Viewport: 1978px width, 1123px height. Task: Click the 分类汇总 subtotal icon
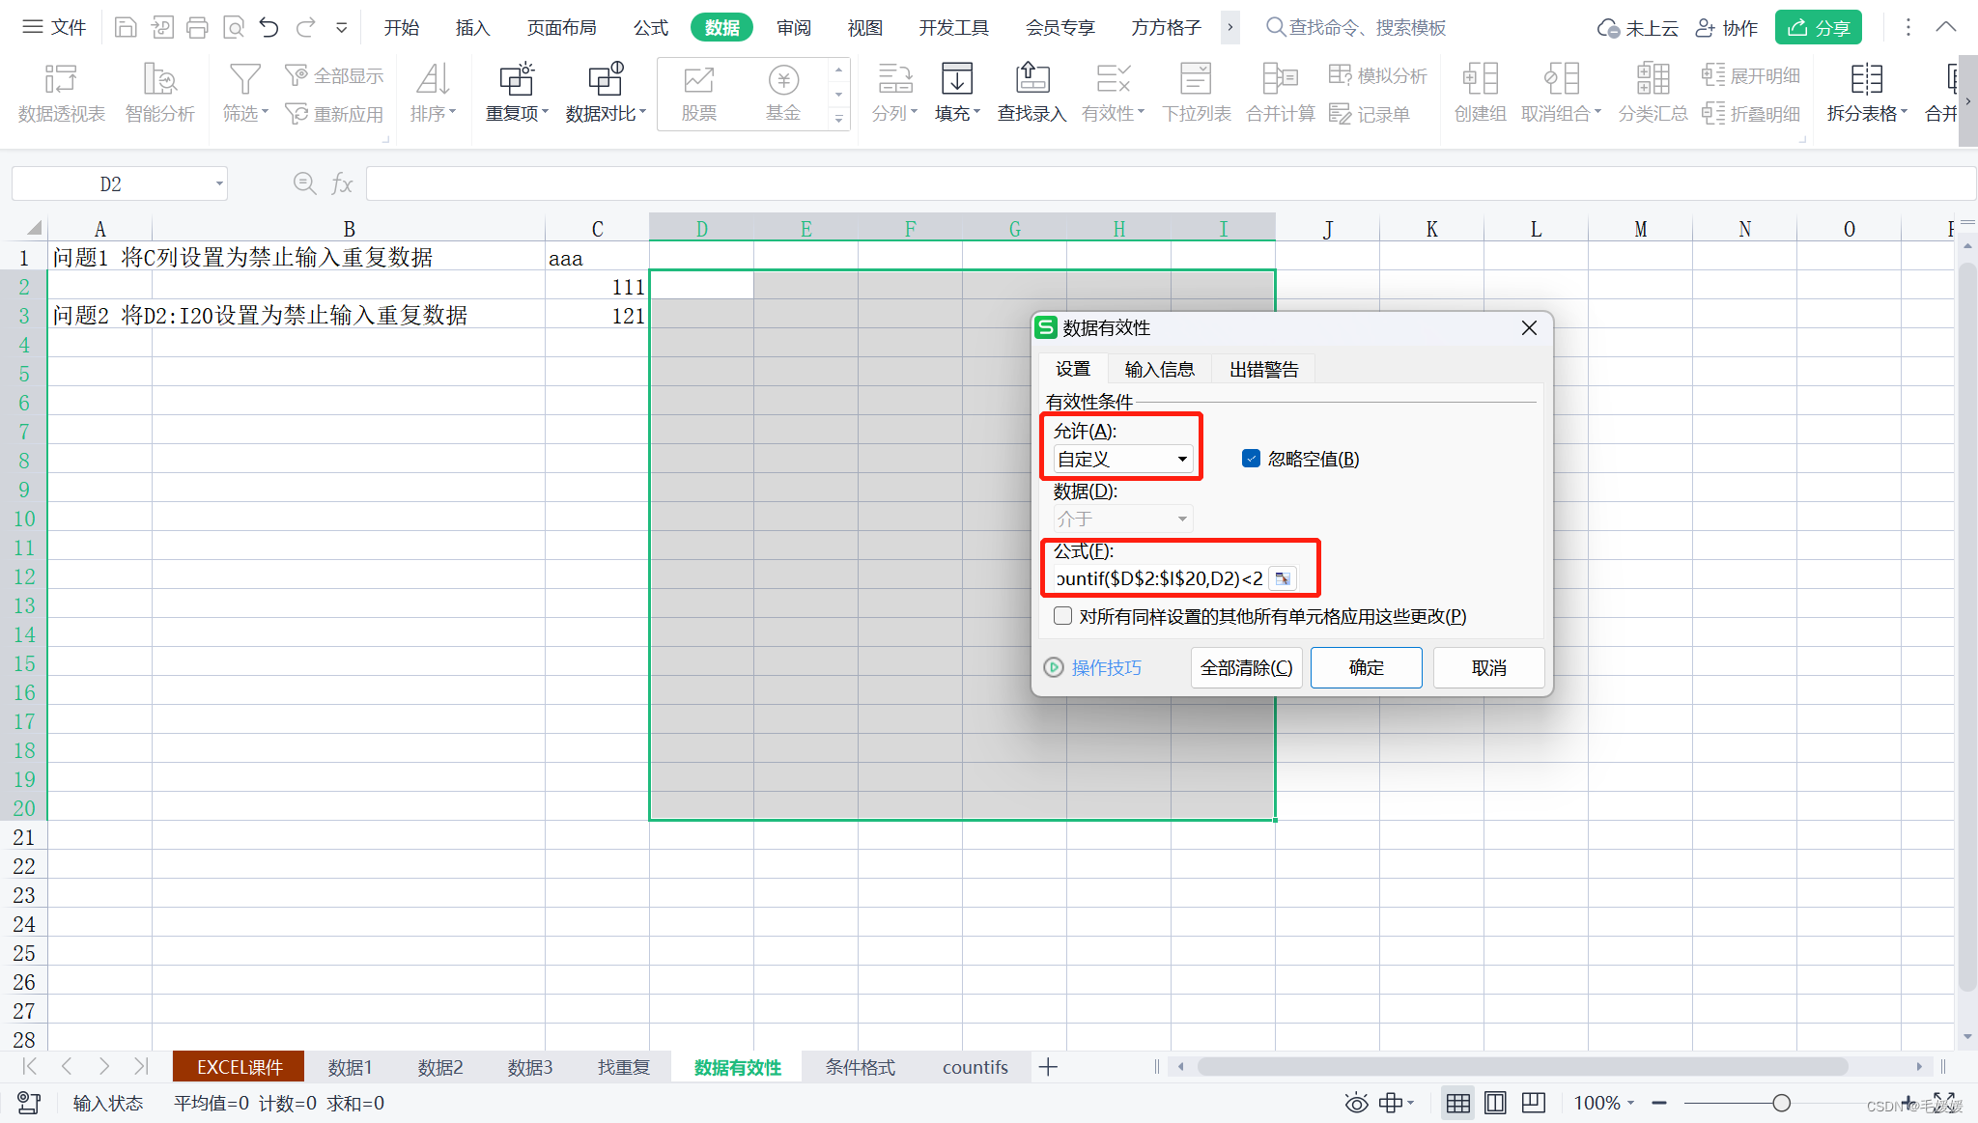[x=1653, y=79]
